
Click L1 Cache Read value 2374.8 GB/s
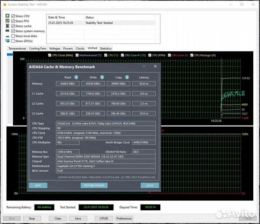tap(68, 93)
